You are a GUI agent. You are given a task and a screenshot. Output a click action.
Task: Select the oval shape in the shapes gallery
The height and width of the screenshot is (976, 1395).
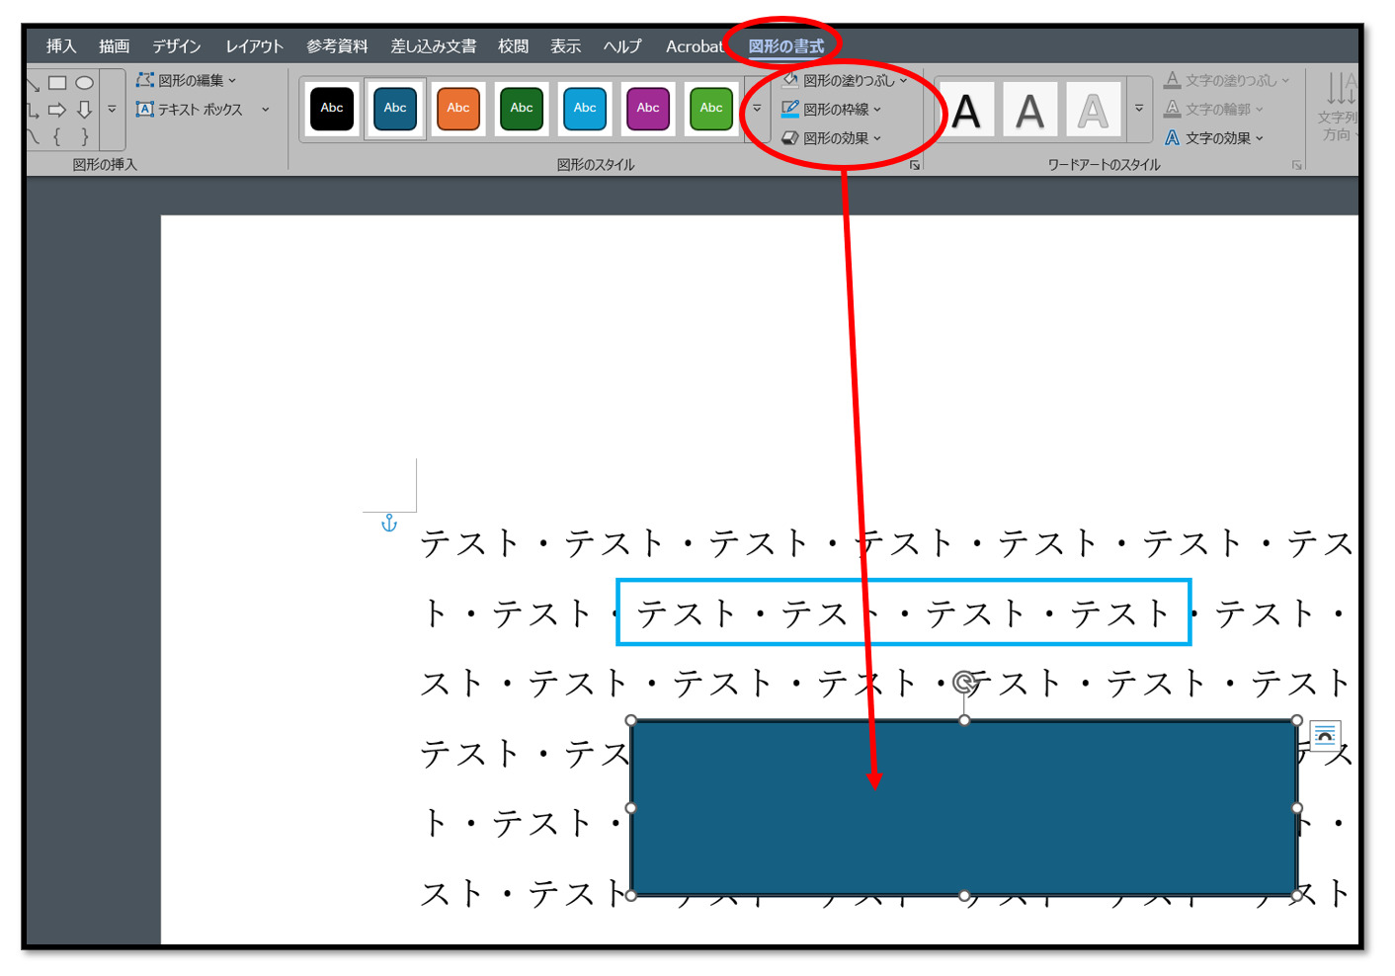click(x=85, y=83)
